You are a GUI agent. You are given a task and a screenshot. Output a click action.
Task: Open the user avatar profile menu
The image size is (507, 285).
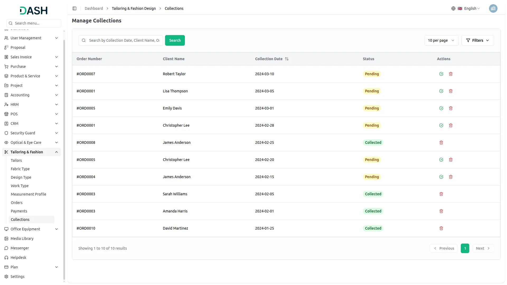click(493, 8)
